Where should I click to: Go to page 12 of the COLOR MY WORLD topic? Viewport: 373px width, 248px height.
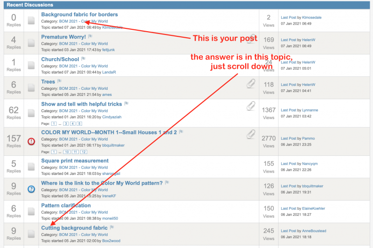click(83, 152)
